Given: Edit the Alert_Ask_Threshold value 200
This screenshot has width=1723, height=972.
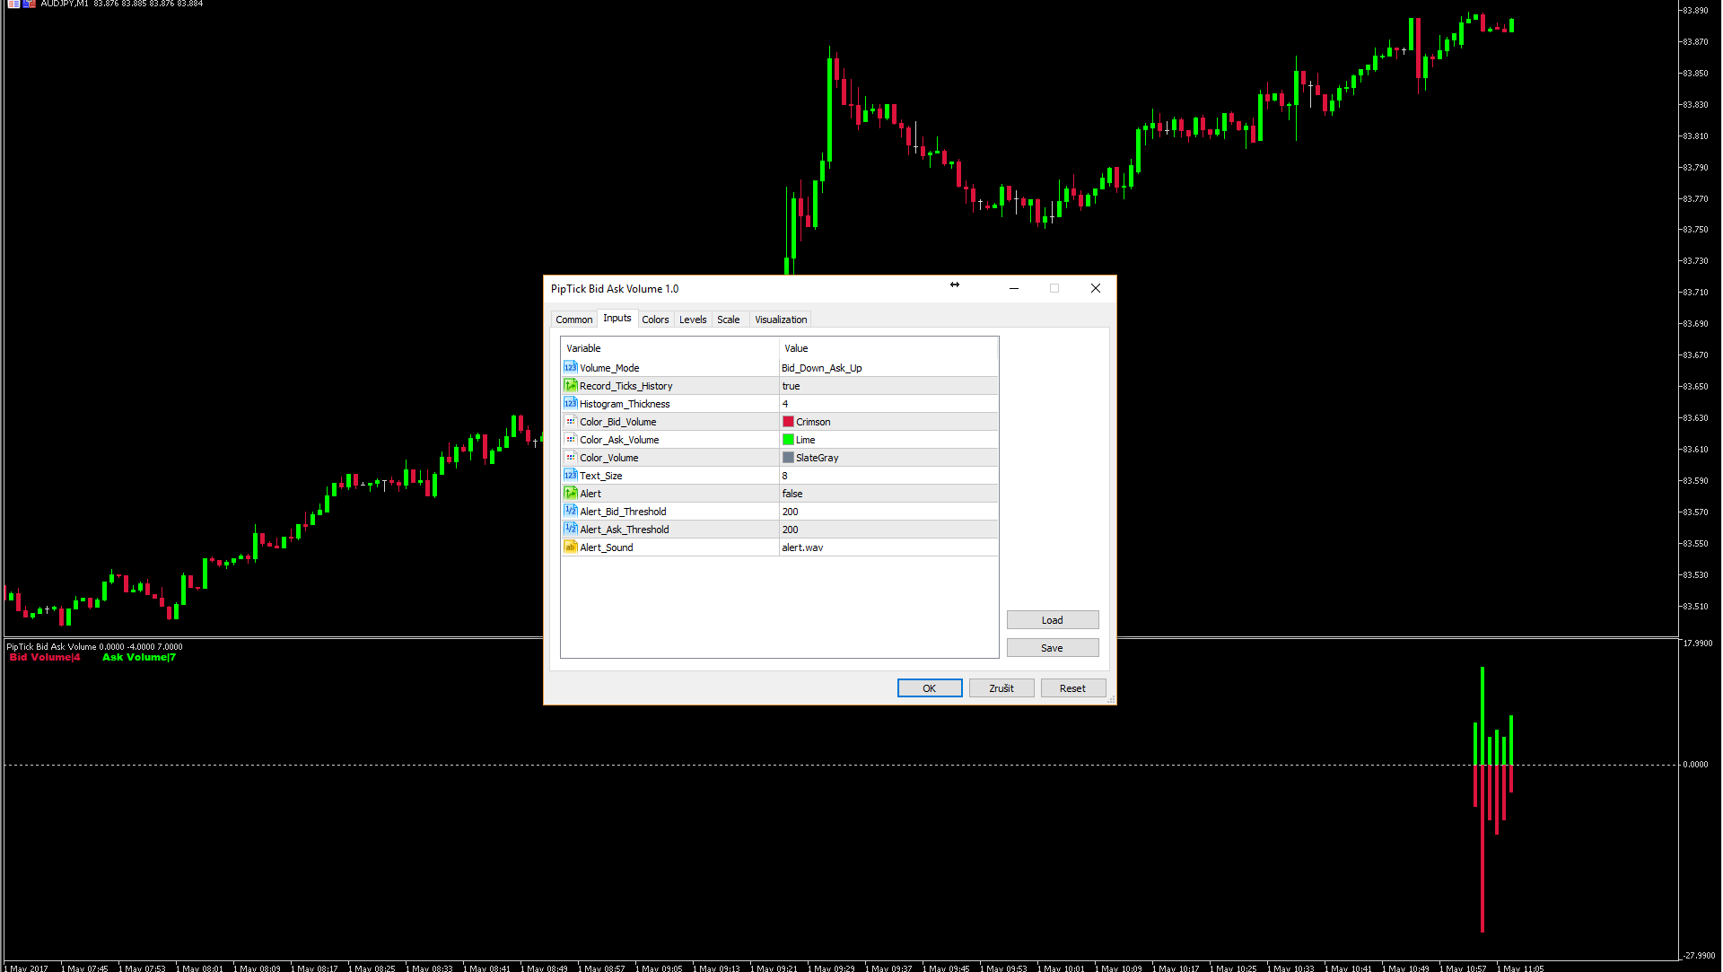Looking at the screenshot, I should coord(888,530).
